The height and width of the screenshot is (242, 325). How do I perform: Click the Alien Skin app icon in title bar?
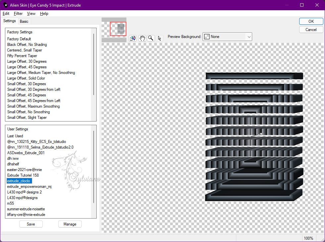click(x=5, y=5)
